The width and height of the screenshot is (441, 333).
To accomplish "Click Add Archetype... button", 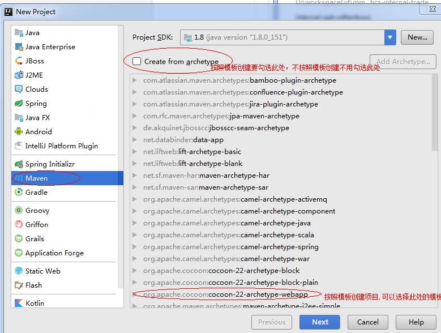I will [x=403, y=62].
